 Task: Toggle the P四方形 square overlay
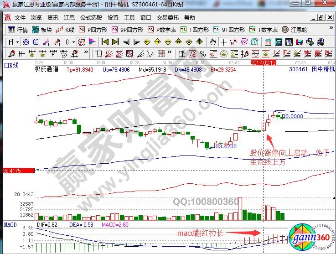pyautogui.click(x=93, y=30)
